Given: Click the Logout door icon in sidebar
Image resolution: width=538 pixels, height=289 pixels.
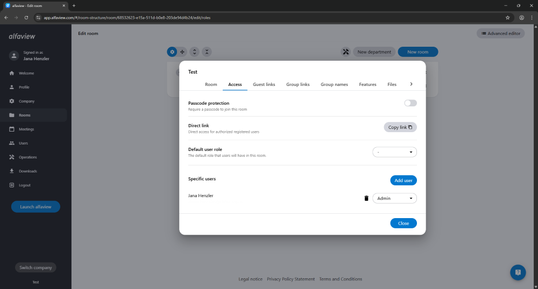Looking at the screenshot, I should pyautogui.click(x=12, y=185).
